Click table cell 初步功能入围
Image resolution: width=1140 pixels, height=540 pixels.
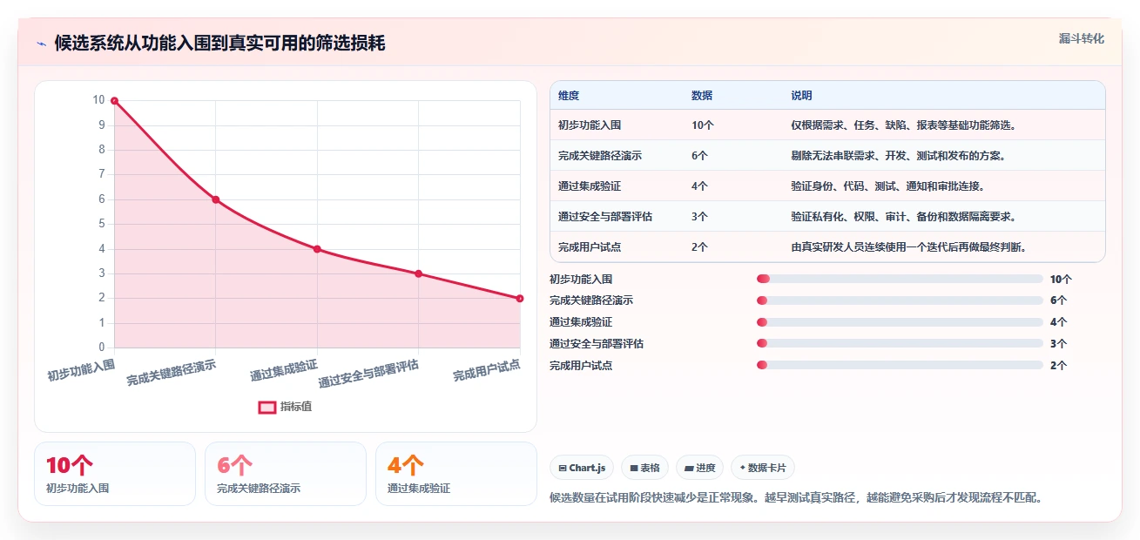coord(590,125)
